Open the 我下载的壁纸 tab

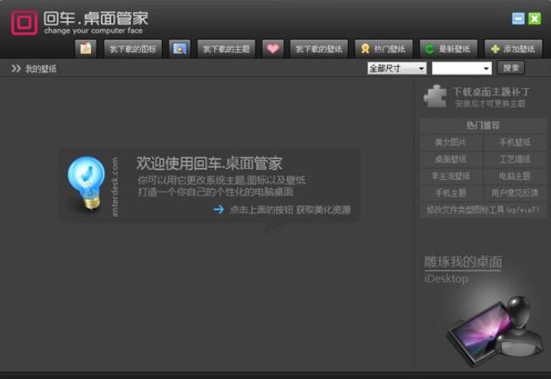click(319, 48)
